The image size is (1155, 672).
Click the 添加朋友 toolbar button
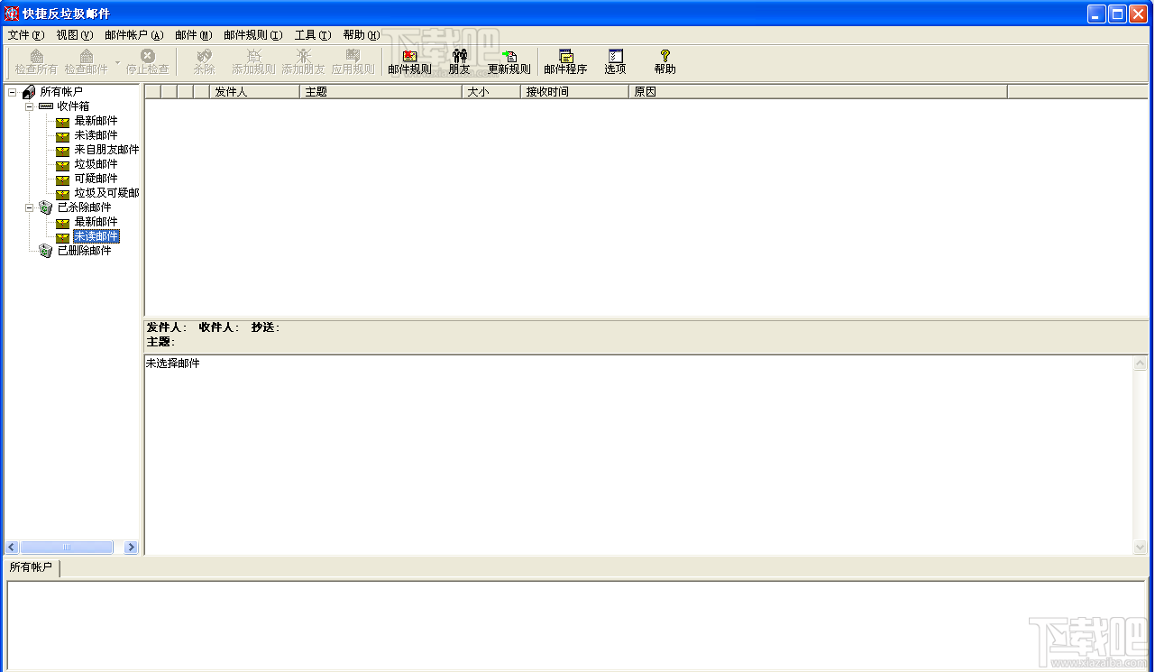point(303,62)
